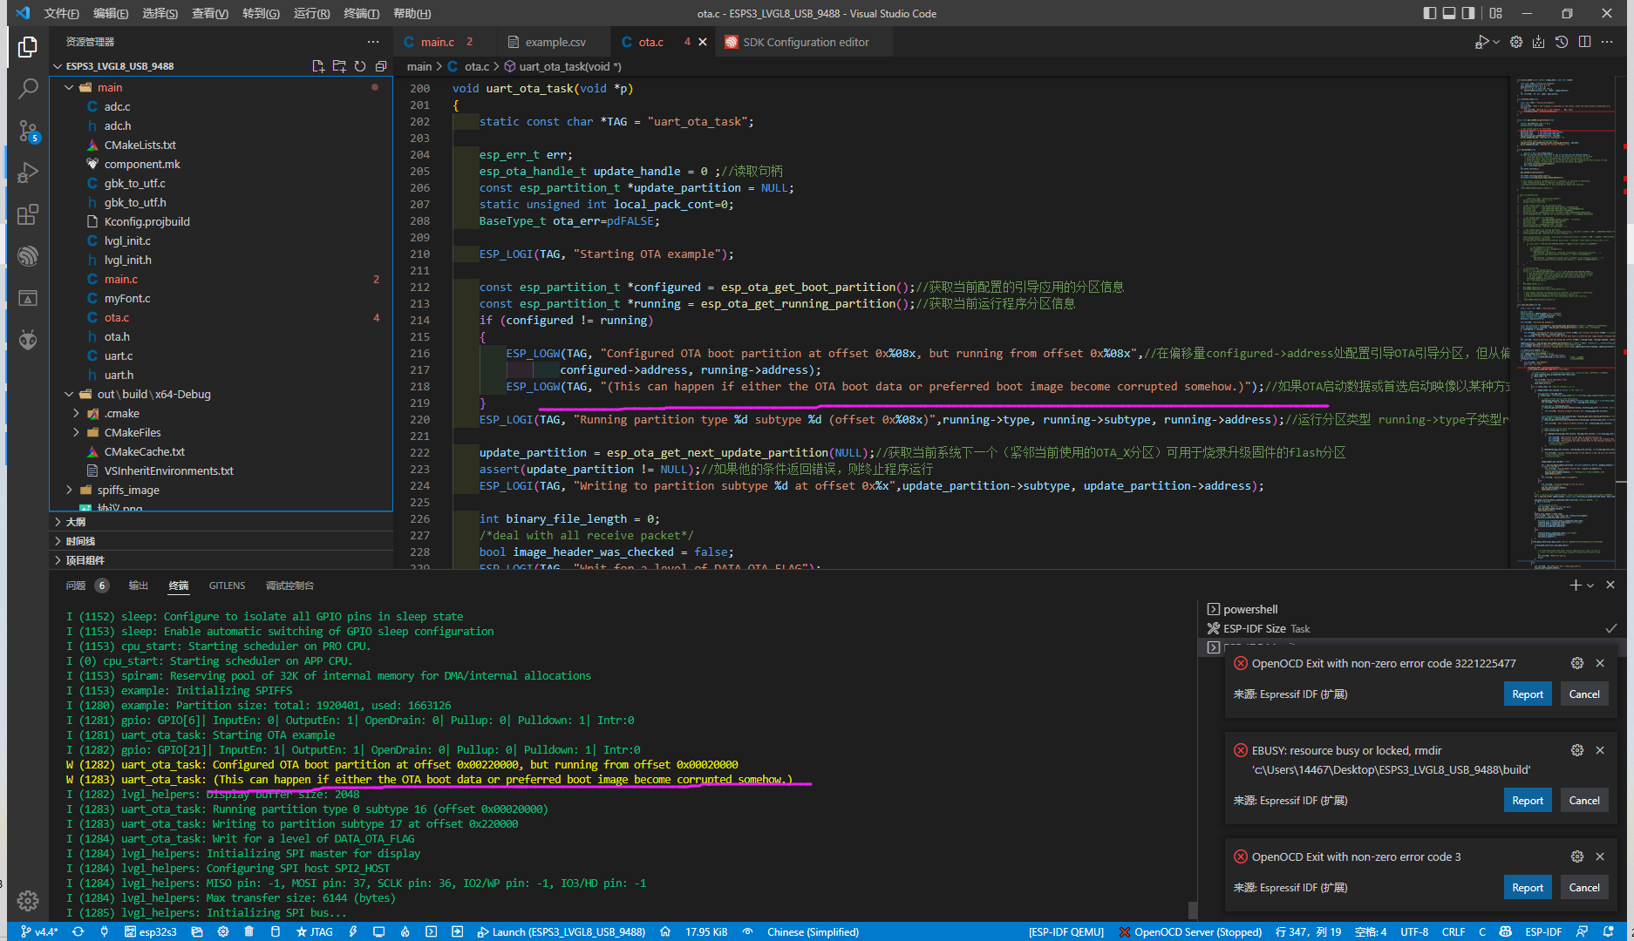Collapse all folders in explorer
This screenshot has height=941, width=1634.
click(x=381, y=66)
